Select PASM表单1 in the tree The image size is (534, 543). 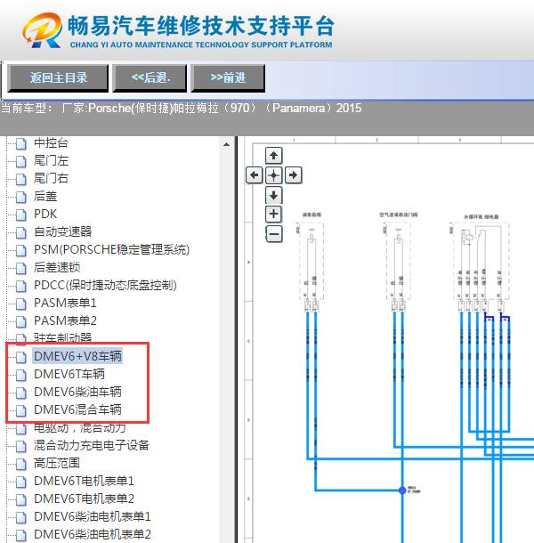click(x=65, y=303)
